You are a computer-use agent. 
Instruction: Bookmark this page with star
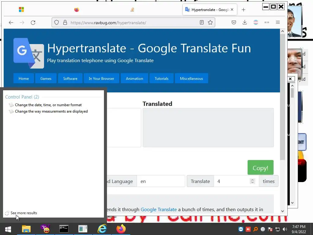coord(210,22)
